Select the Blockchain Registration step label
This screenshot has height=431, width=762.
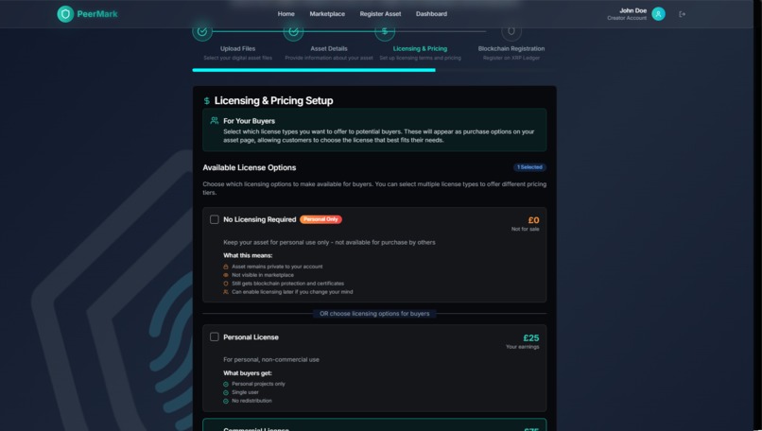tap(511, 48)
